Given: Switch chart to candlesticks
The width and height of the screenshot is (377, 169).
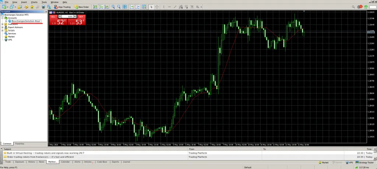Looking at the screenshot, I should click(101, 7).
